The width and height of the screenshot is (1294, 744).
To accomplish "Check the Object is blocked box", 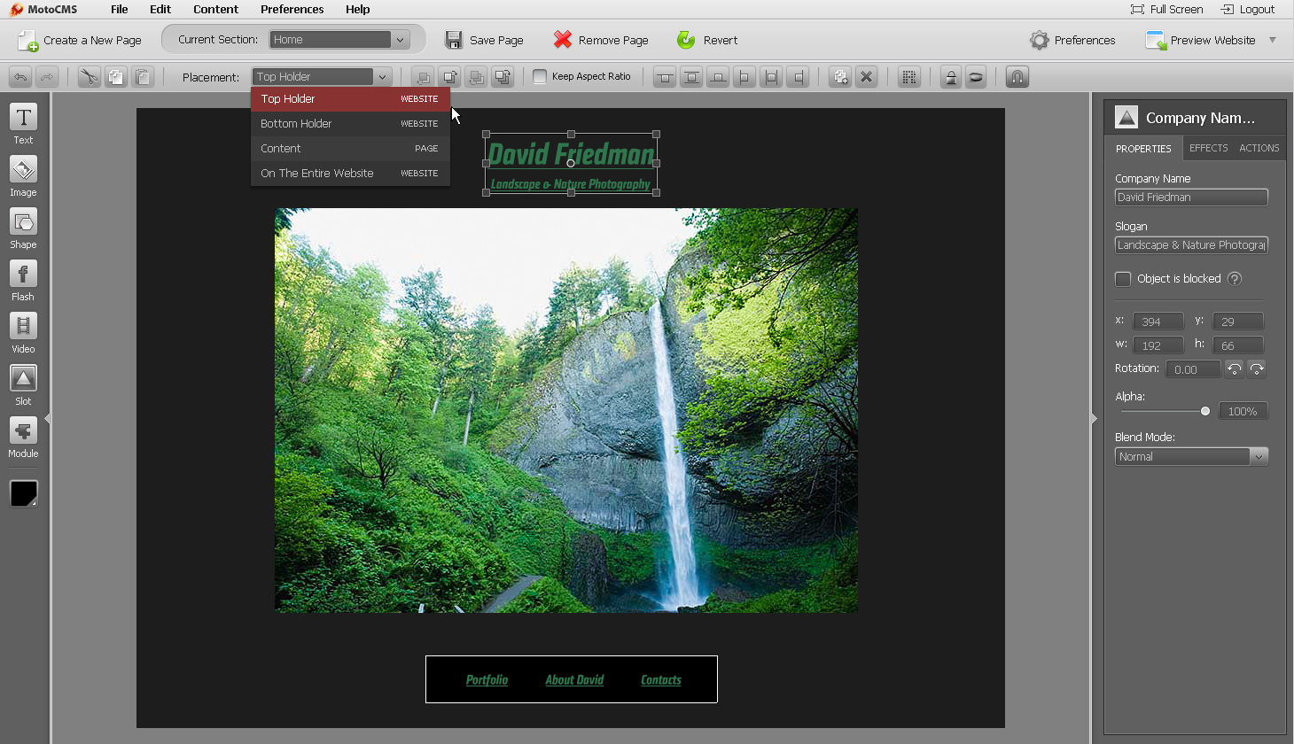I will 1123,279.
